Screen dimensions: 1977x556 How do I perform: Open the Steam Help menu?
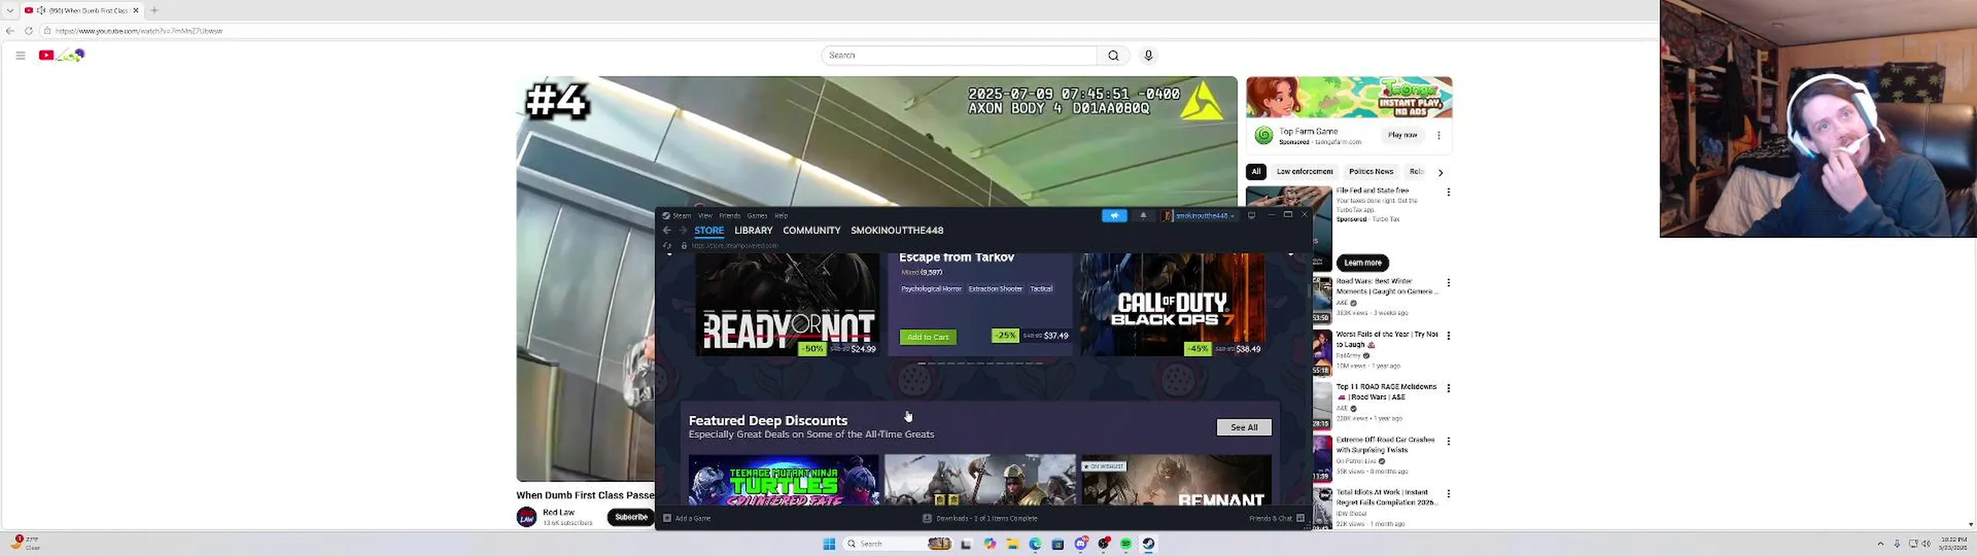781,215
